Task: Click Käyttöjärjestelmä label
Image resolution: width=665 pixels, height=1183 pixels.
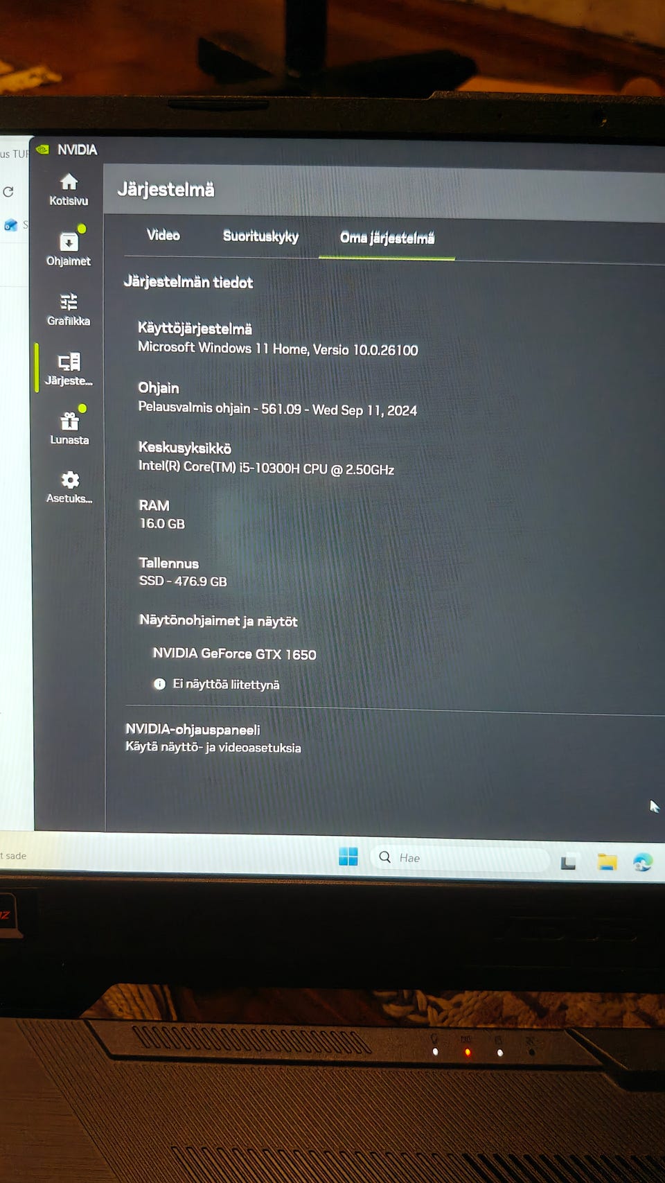Action: pos(195,328)
